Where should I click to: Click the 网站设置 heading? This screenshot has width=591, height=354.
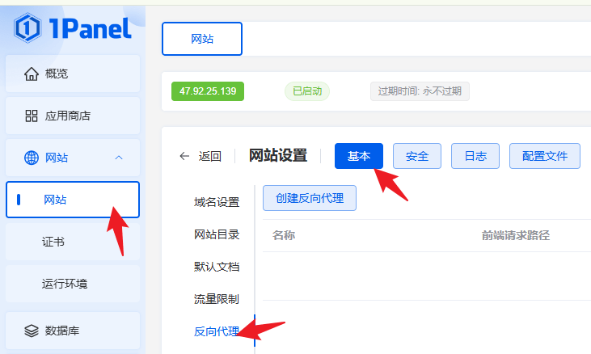coord(278,155)
